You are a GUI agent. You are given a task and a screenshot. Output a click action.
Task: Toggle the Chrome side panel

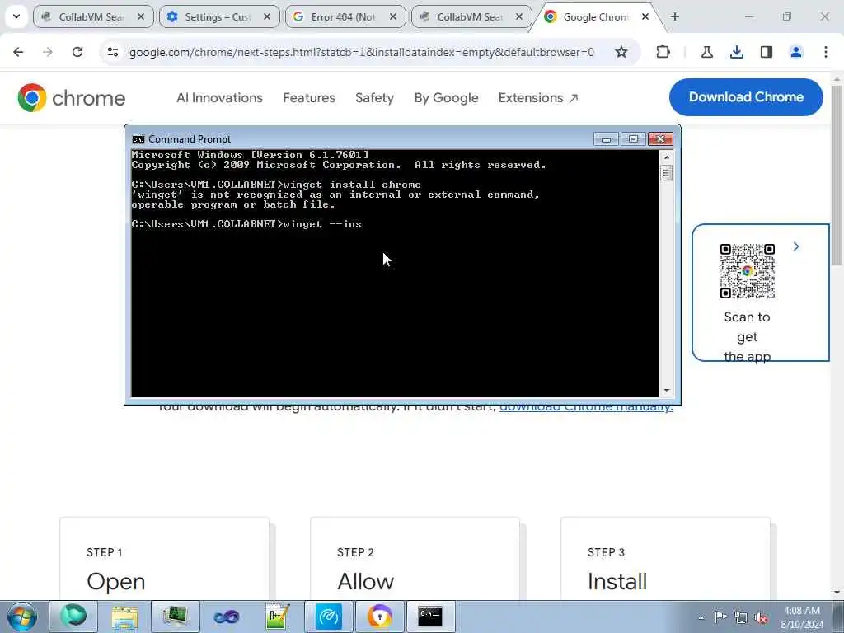click(767, 52)
